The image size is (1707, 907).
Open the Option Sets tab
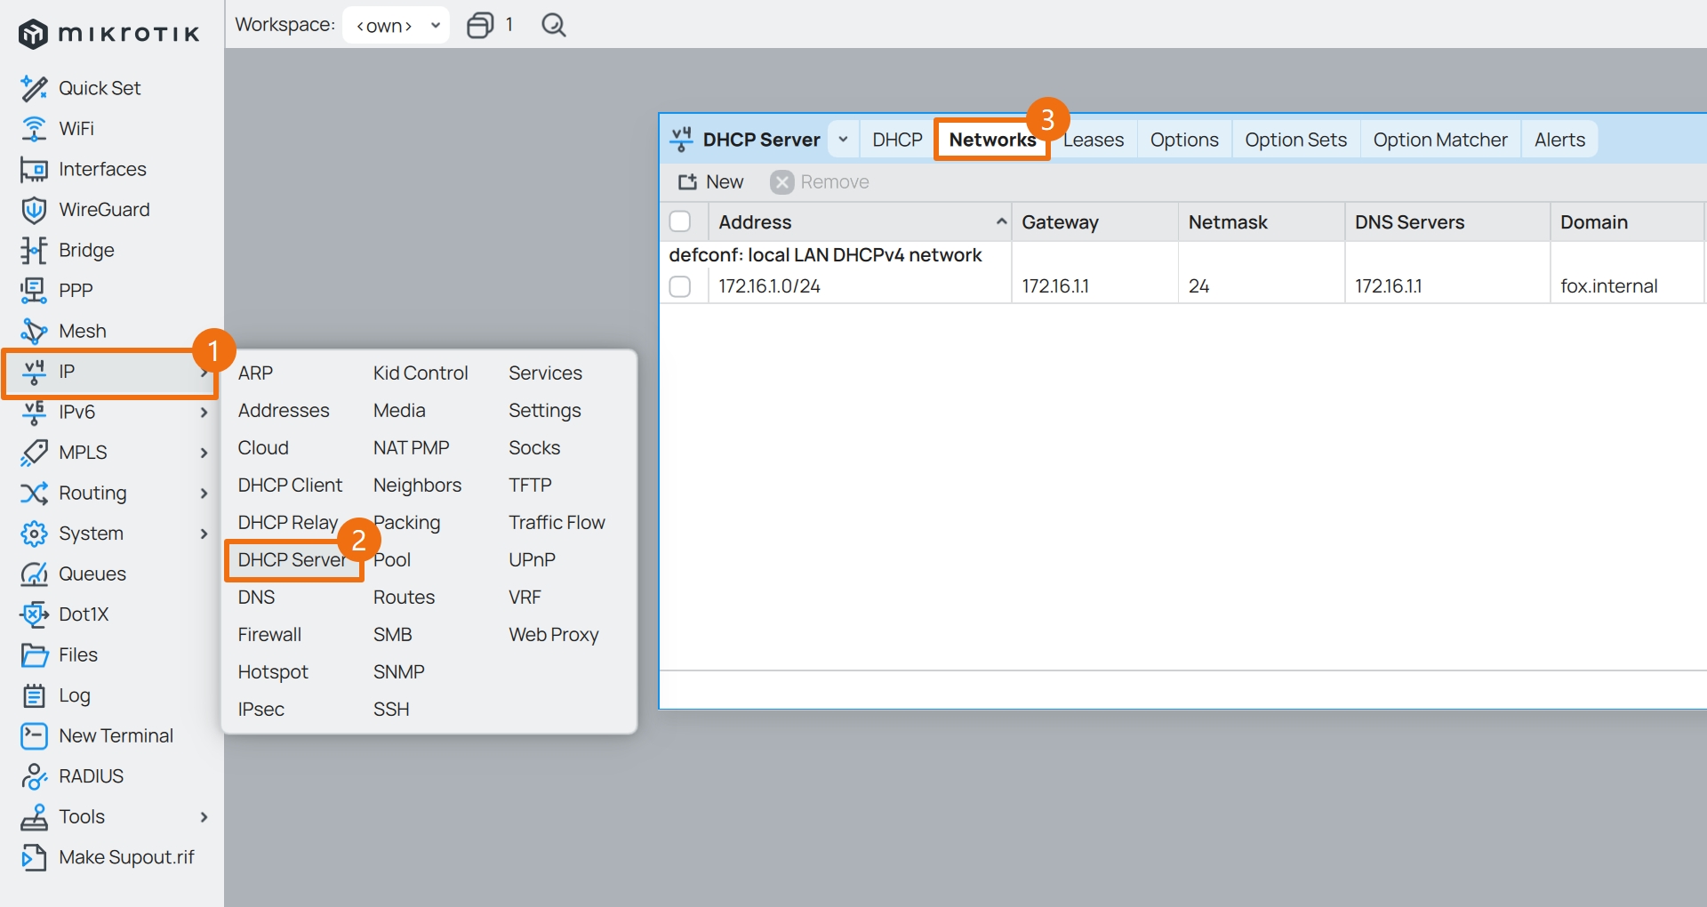click(1295, 140)
